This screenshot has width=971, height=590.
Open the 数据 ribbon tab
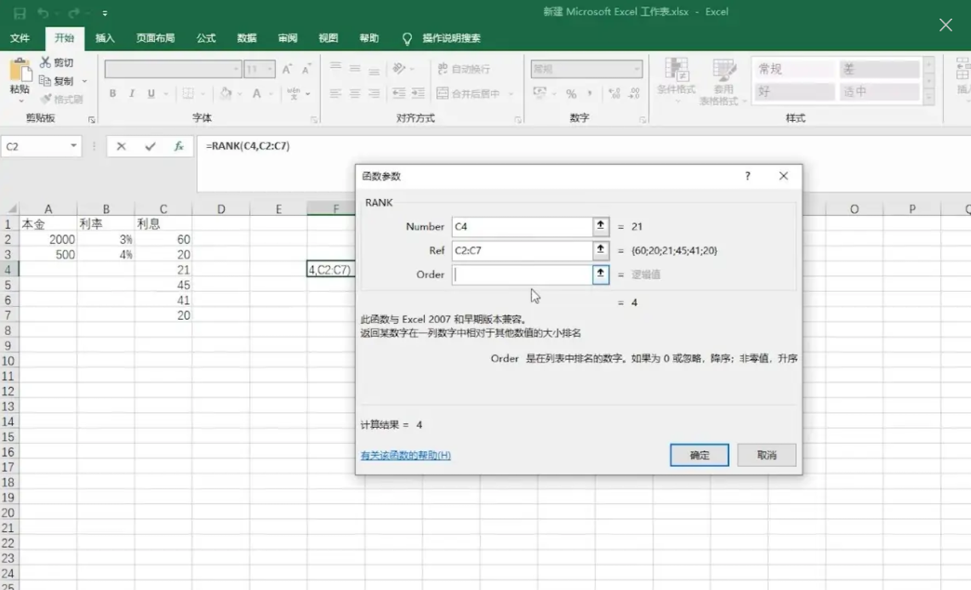point(247,38)
